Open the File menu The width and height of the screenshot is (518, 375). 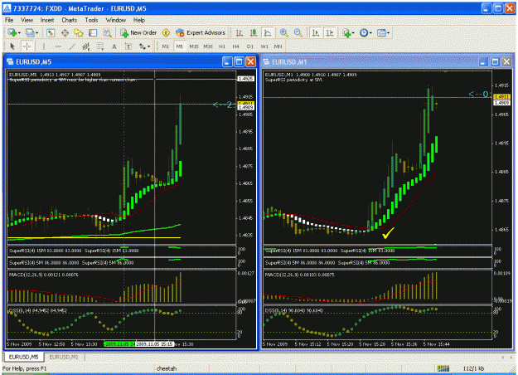coord(9,20)
